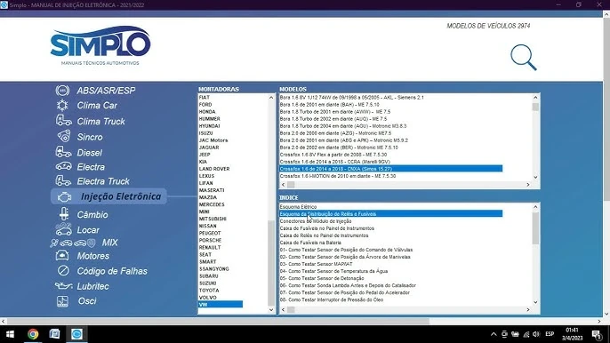
Task: Click the Diesel truck icon
Action: tap(63, 152)
